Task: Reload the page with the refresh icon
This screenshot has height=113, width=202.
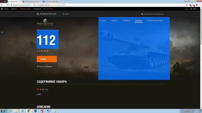Action: point(8,5)
